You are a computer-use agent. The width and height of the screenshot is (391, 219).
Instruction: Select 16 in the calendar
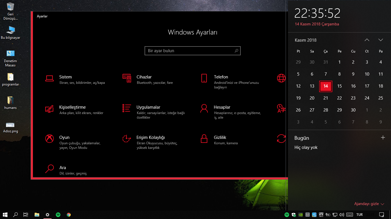tap(353, 86)
